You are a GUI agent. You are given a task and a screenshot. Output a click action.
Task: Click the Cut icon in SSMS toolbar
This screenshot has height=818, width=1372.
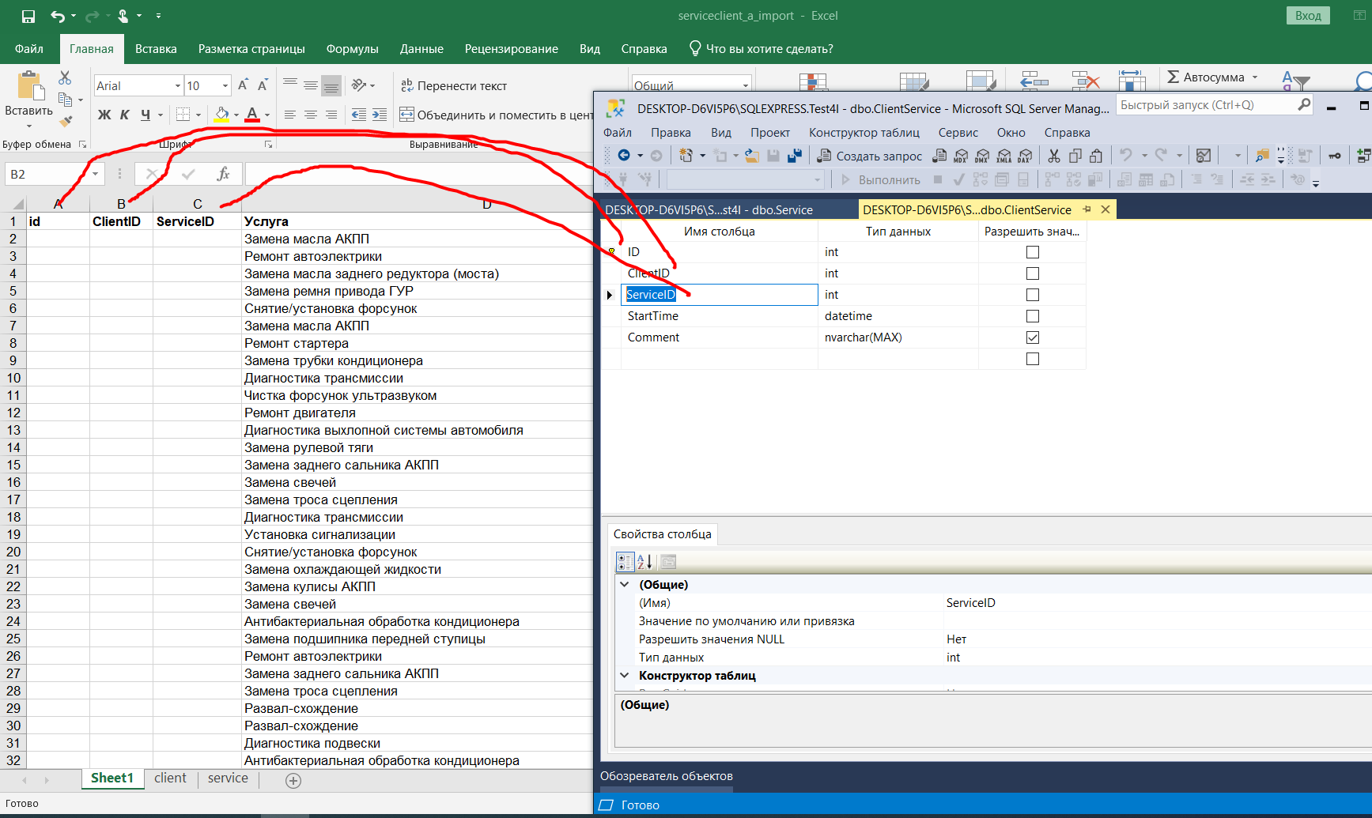pos(1054,156)
